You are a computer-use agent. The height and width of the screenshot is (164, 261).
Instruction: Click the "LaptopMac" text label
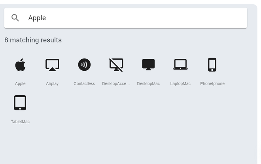click(180, 83)
